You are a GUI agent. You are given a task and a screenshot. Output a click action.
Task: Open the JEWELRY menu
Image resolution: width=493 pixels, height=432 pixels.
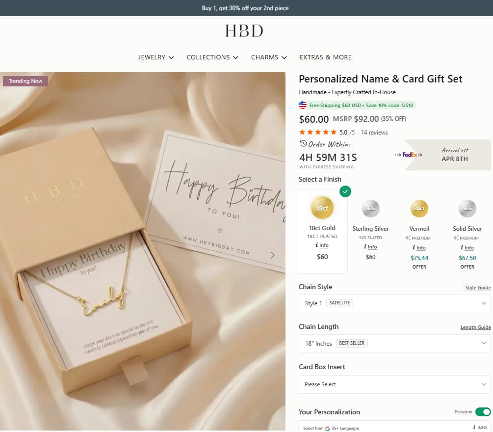pos(156,57)
